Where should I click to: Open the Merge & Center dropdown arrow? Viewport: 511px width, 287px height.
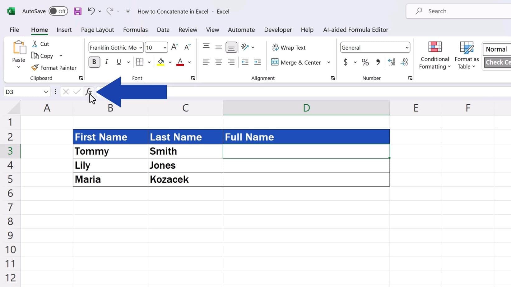click(x=329, y=62)
